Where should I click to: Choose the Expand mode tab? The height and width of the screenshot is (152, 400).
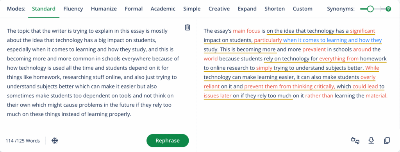click(247, 9)
